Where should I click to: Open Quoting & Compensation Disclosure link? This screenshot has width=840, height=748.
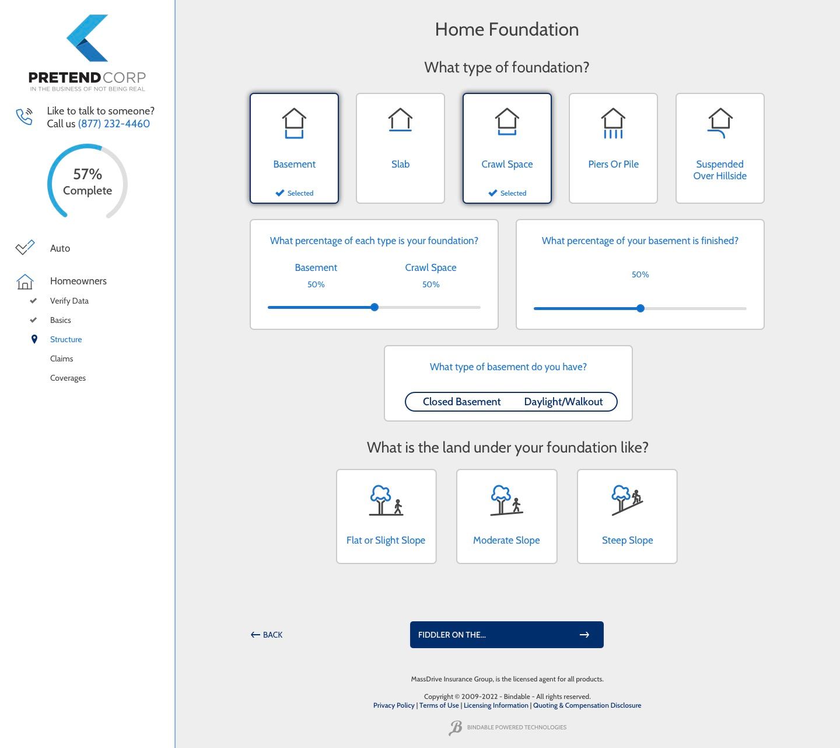587,705
